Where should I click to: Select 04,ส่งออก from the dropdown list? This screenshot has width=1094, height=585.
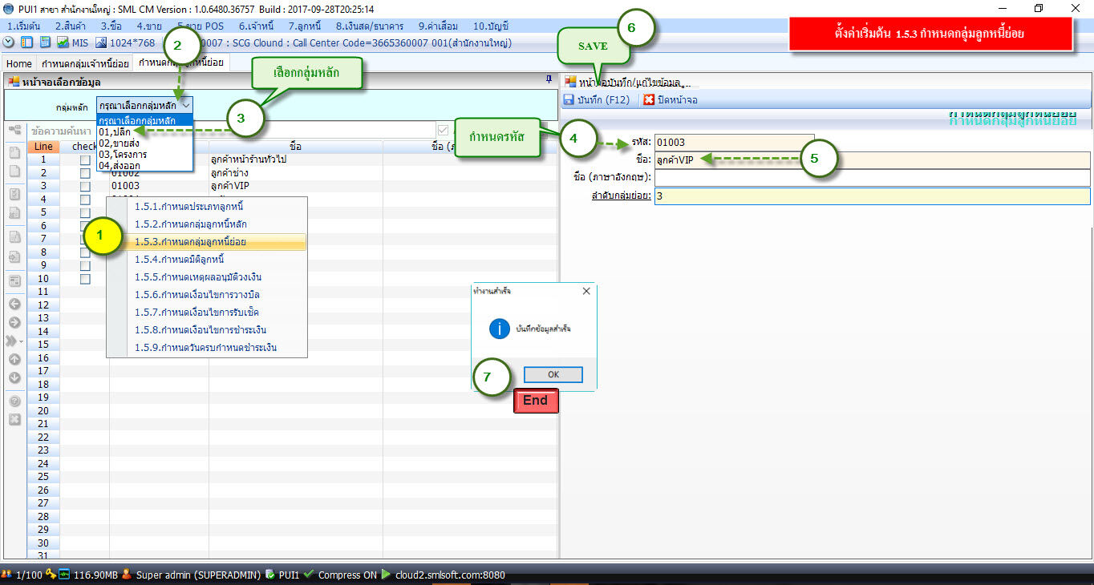tap(145, 165)
